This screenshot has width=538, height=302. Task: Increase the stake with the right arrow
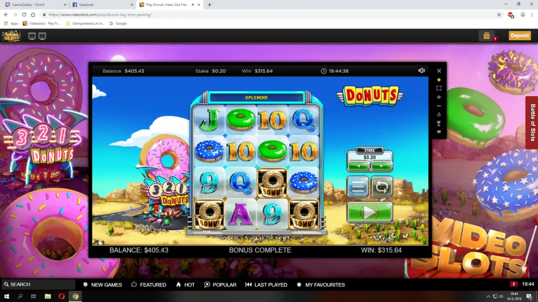click(381, 166)
